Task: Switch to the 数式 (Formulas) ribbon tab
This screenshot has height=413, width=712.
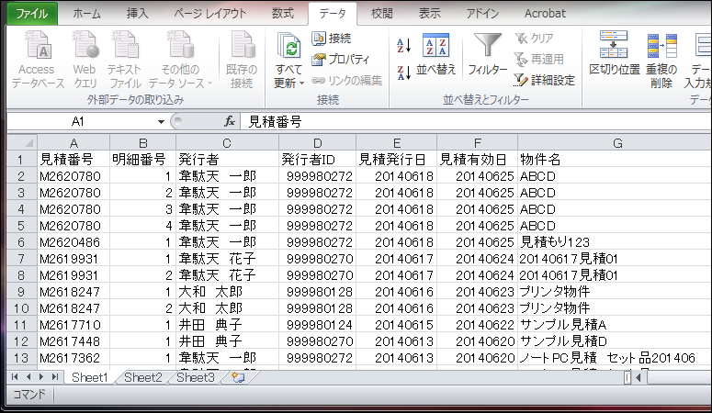Action: pyautogui.click(x=283, y=13)
